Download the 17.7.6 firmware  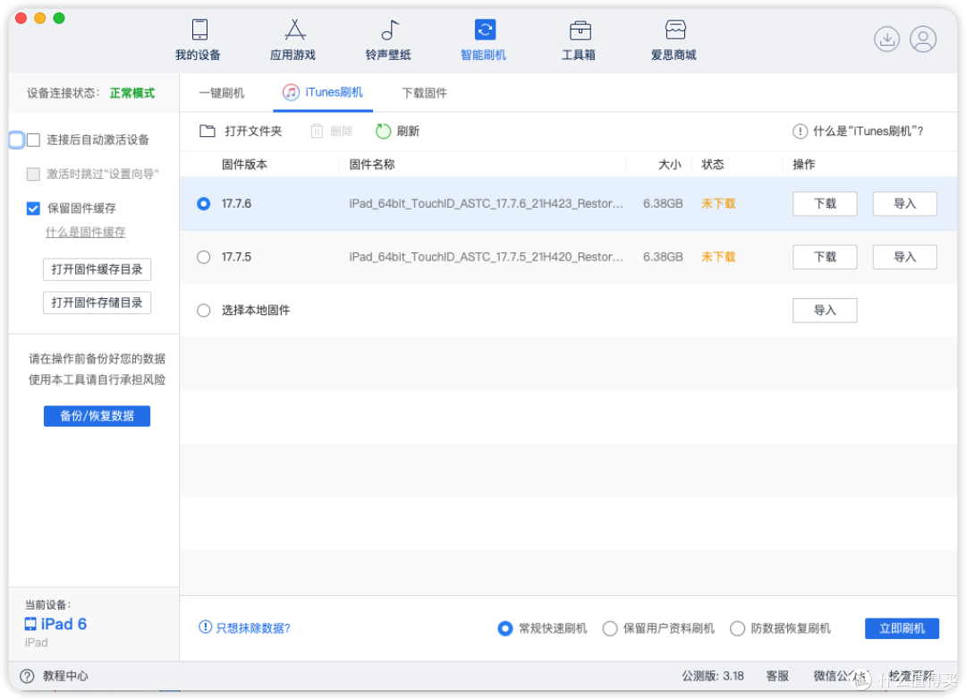[x=825, y=203]
